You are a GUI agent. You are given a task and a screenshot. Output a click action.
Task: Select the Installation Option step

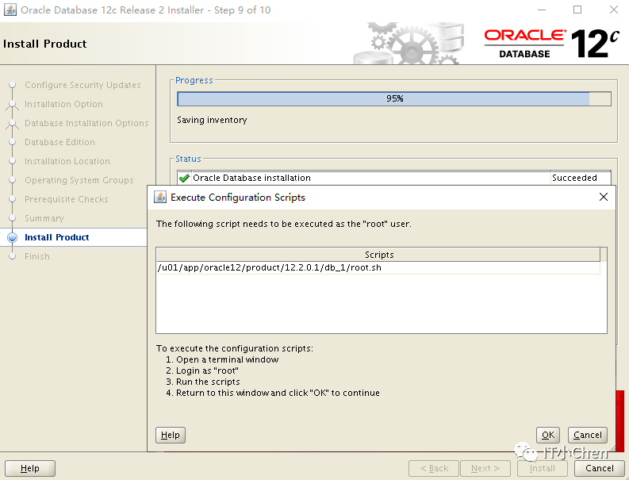coord(63,104)
